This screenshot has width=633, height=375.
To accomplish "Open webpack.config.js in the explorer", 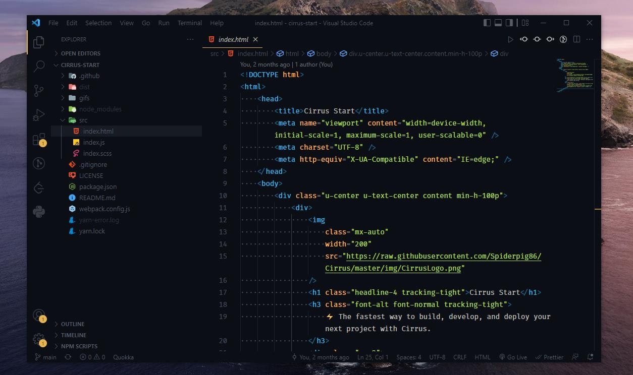I will click(x=127, y=209).
